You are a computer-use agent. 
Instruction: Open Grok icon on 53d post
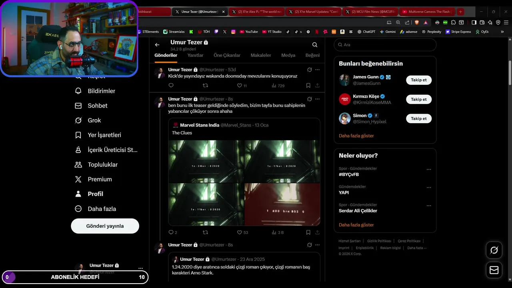[309, 70]
